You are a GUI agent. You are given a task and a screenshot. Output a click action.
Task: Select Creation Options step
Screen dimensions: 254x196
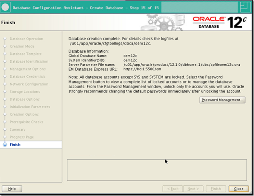click(24, 115)
